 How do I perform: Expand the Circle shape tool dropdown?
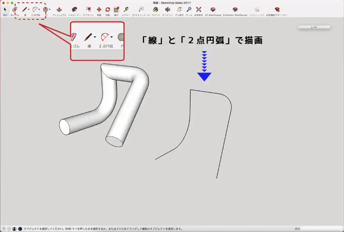[x=50, y=10]
